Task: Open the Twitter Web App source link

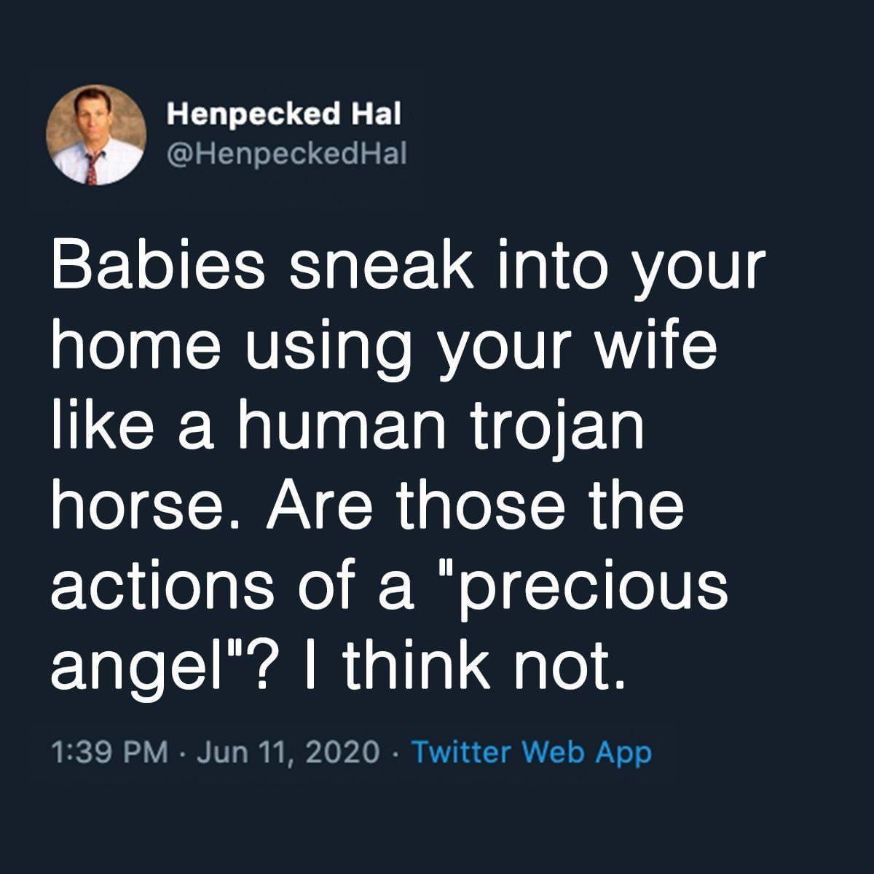Action: pos(531,752)
